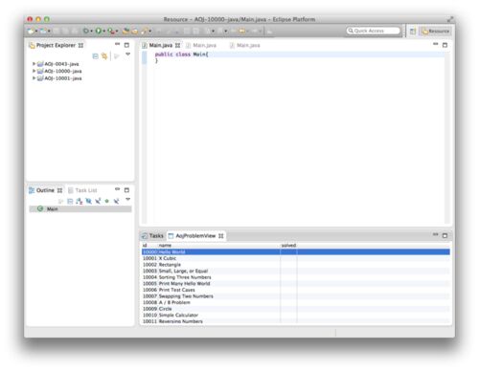Open dropdown arrow next to Debug icon
Viewport: 479px width, 371px height.
[91, 32]
